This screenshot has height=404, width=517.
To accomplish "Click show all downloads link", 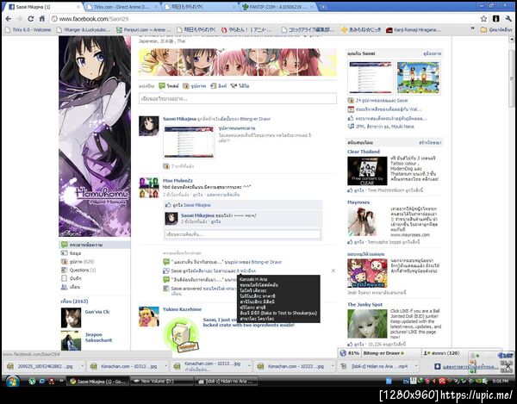I will point(470,366).
